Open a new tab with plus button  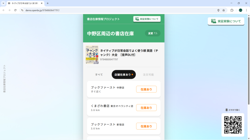(47, 3)
